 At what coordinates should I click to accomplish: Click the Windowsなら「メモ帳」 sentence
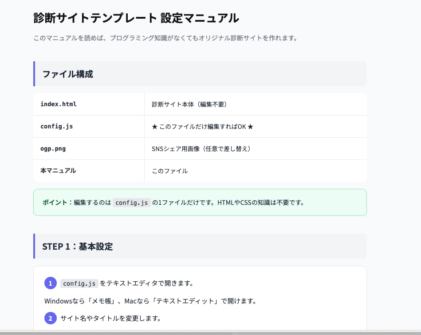click(150, 301)
